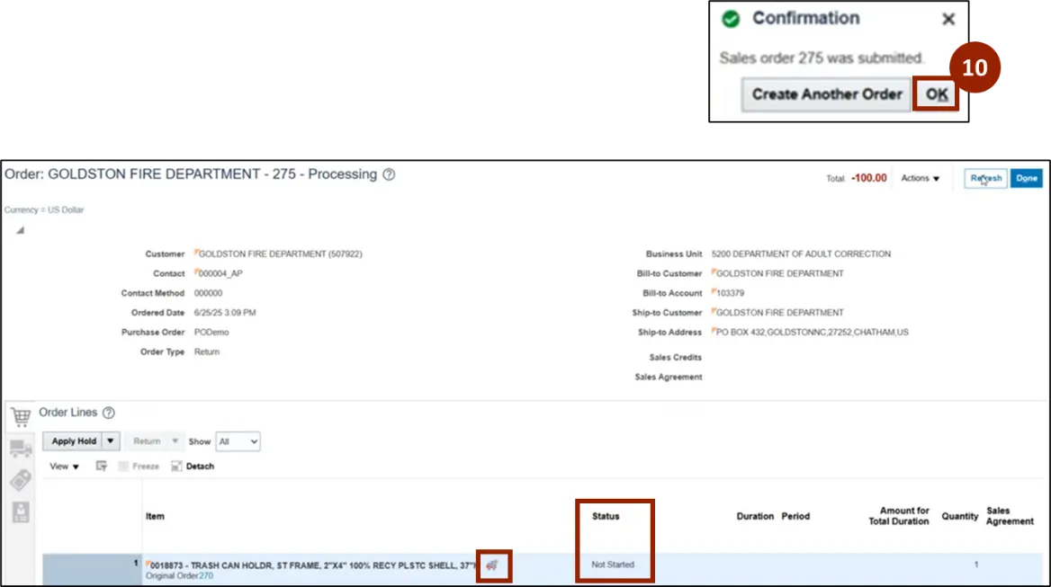Image resolution: width=1051 pixels, height=587 pixels.
Task: Click customer GOLDSTON FIRE DEPARTMENT (507922) value
Action: 280,254
